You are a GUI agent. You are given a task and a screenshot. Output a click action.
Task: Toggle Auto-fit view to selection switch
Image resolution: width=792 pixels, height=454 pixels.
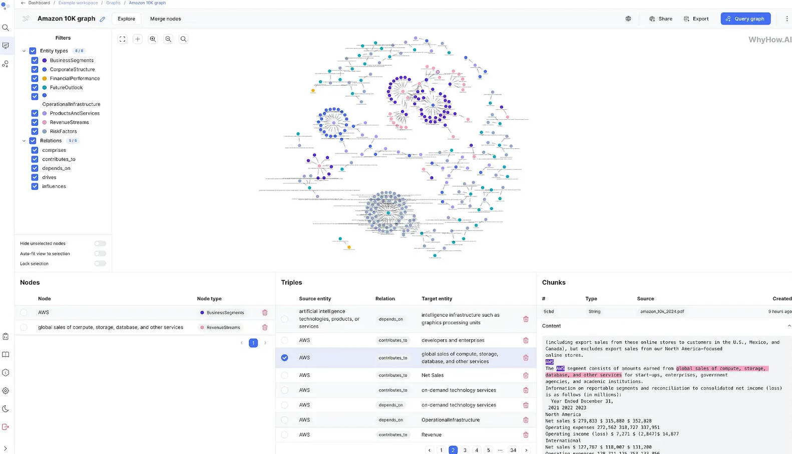coord(100,254)
